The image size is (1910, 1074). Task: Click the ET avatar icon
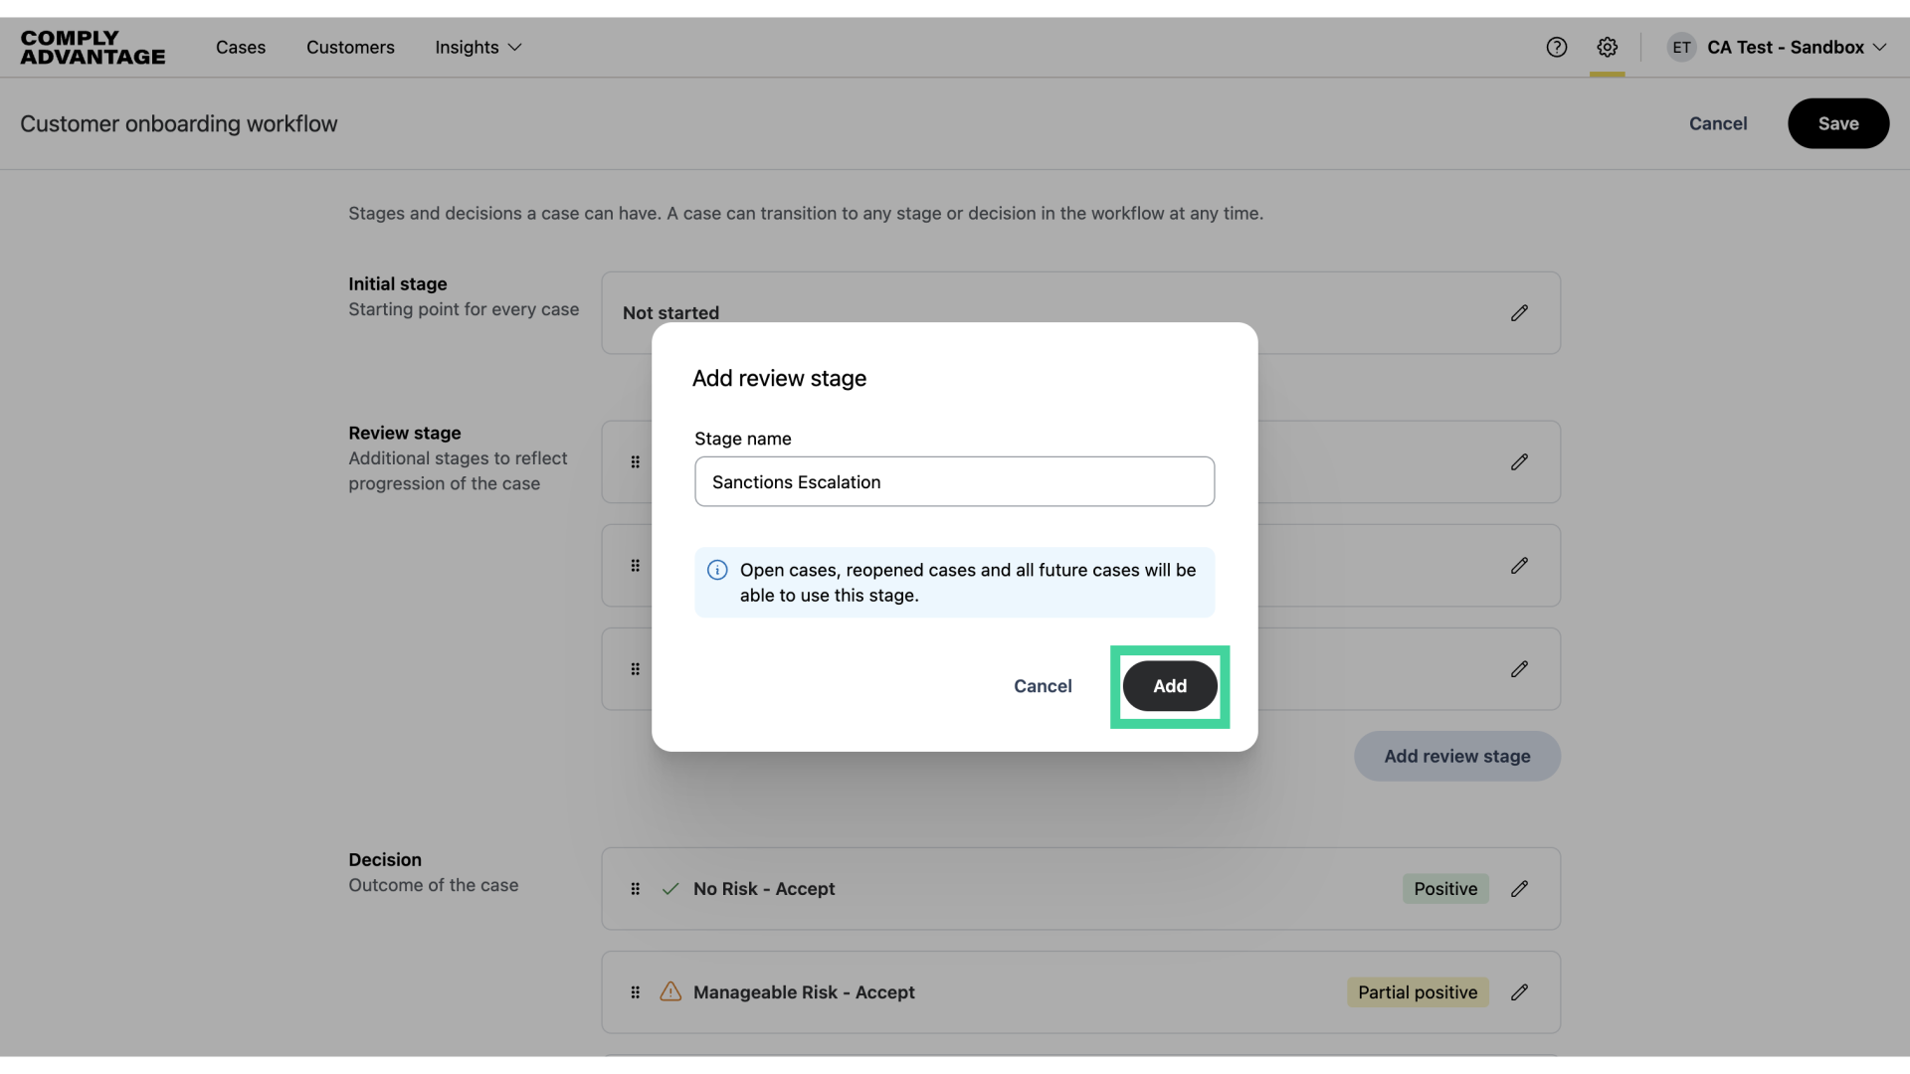click(1680, 47)
